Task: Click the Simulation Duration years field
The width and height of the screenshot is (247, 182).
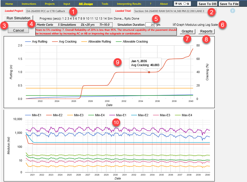Action: tap(150, 25)
